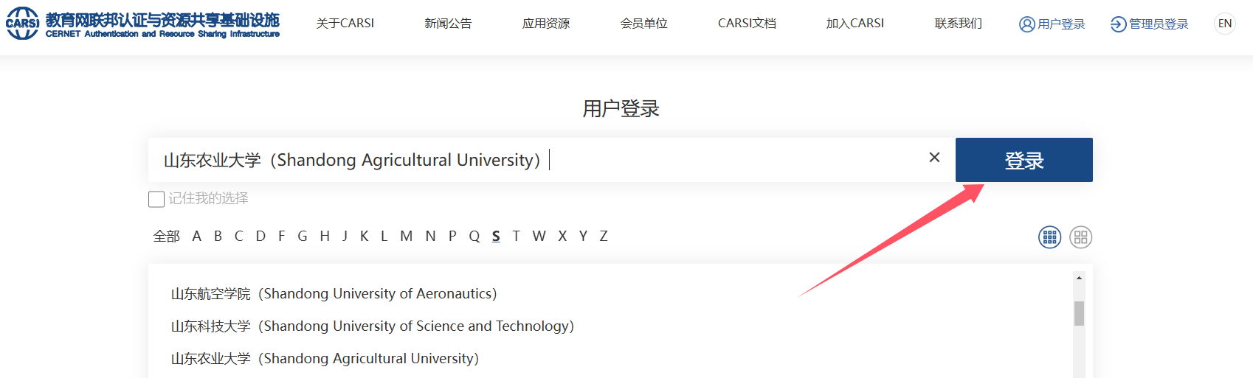This screenshot has height=378, width=1253.
Task: Filter institutions by letter J
Action: 345,237
